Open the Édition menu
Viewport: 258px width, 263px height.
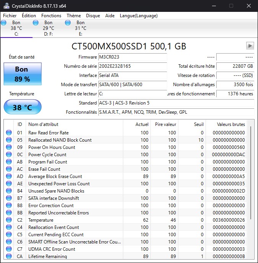(x=29, y=16)
